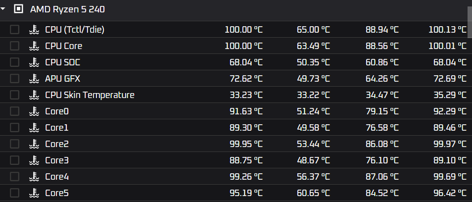Click the temperature icon for Core0
This screenshot has height=202, width=472.
pos(34,111)
